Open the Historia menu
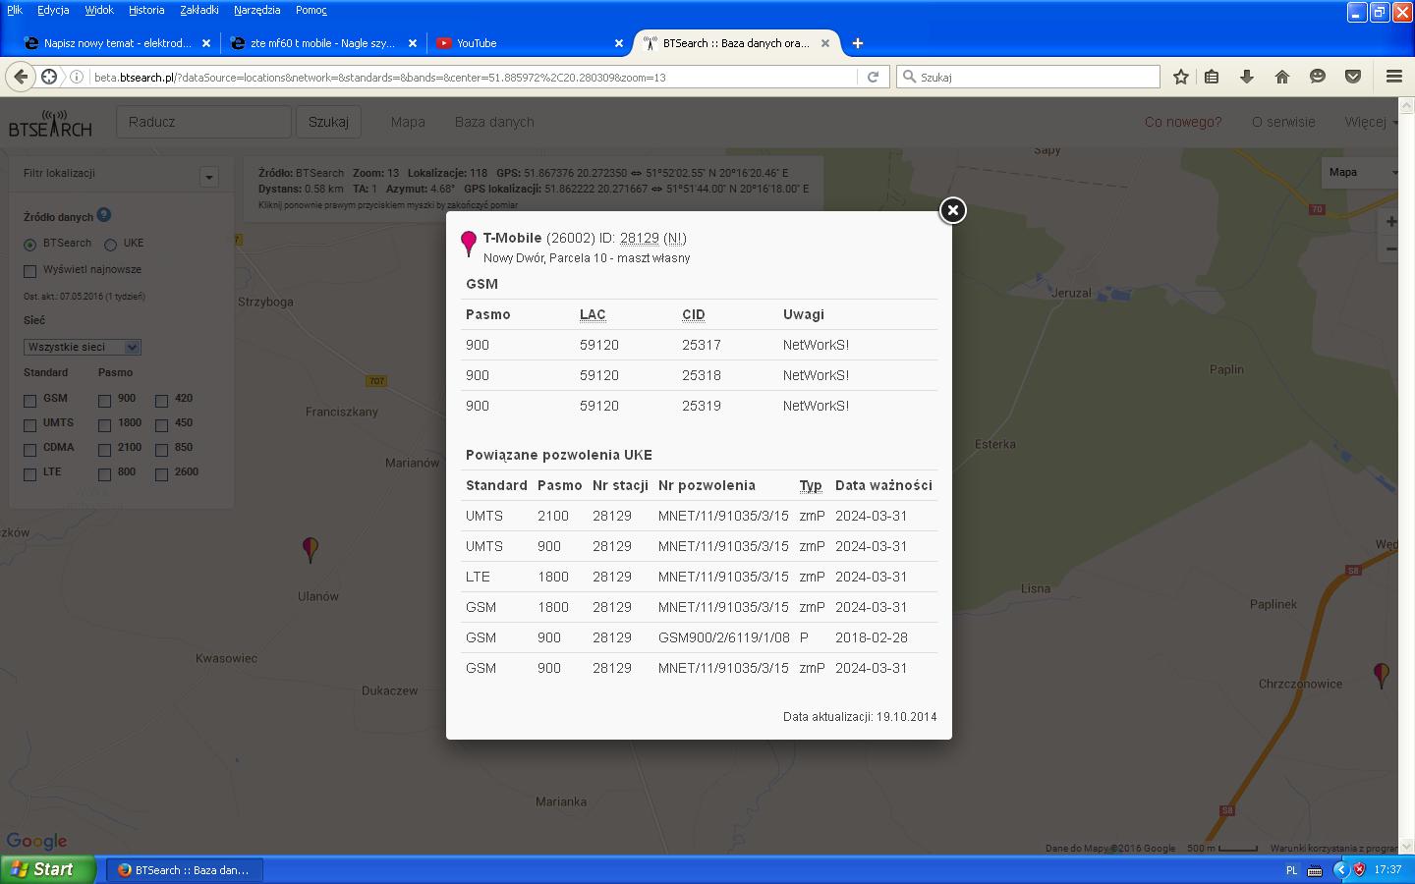1415x884 pixels. 146,10
